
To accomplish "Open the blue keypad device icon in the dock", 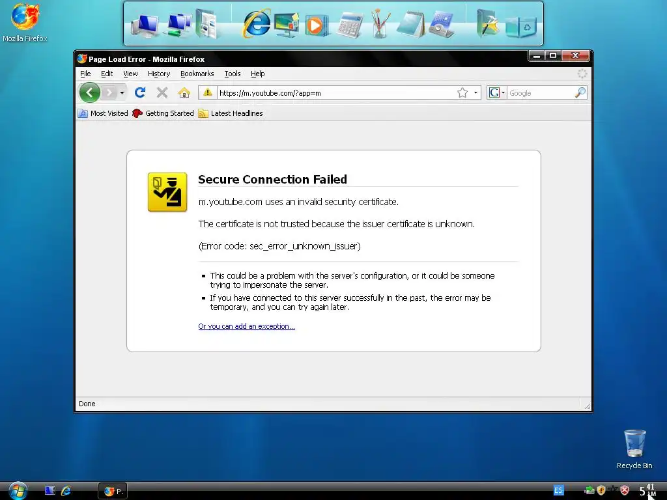I will pyautogui.click(x=442, y=25).
